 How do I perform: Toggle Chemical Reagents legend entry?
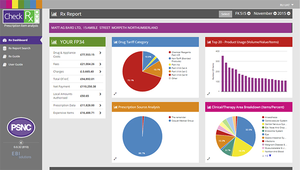pos(180,54)
